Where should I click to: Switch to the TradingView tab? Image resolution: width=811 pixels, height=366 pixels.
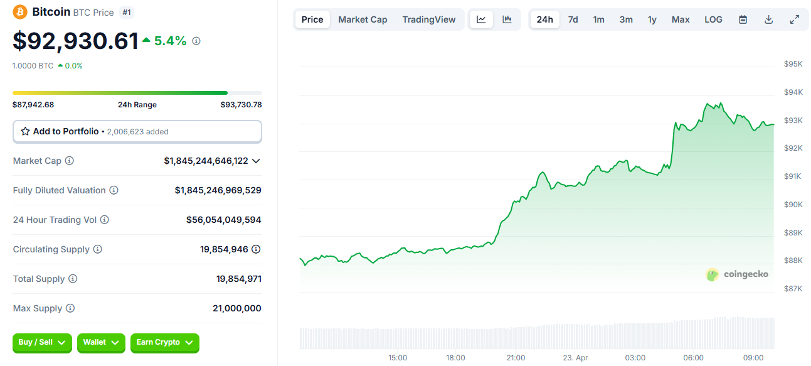point(429,19)
